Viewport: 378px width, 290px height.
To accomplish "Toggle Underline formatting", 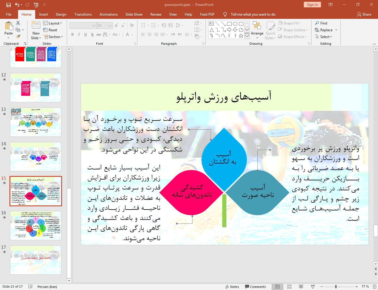I will pos(85,34).
